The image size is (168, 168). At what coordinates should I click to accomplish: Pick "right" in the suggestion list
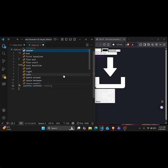(x=56, y=71)
